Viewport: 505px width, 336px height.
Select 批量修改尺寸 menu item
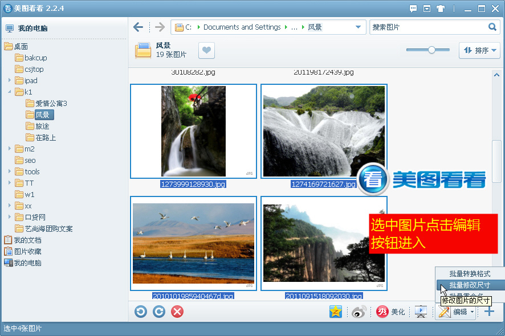point(470,285)
